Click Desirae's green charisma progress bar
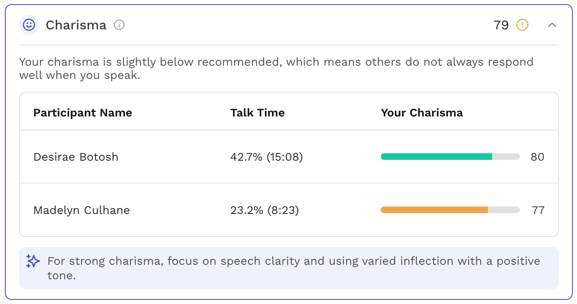The image size is (577, 304). (450, 157)
